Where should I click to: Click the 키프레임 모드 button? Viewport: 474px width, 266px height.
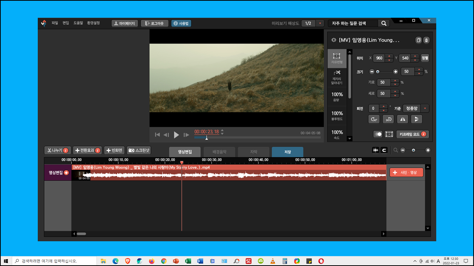coord(413,134)
